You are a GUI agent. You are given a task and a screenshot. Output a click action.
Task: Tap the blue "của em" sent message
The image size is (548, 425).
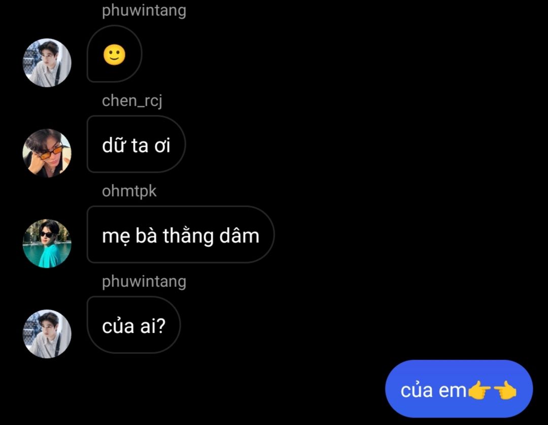click(459, 388)
